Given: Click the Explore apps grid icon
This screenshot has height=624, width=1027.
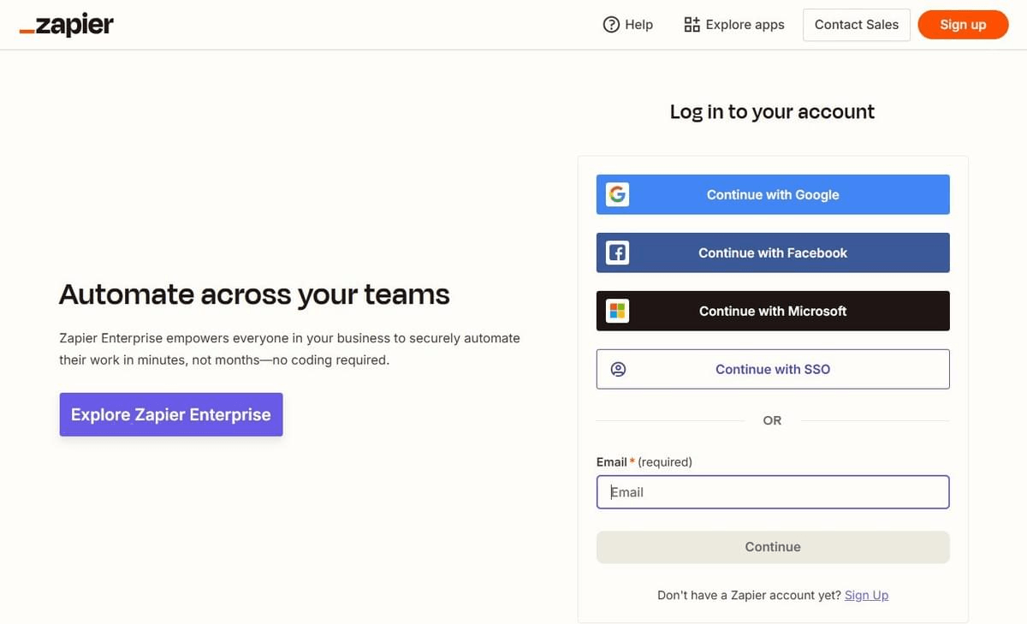Looking at the screenshot, I should pos(692,25).
